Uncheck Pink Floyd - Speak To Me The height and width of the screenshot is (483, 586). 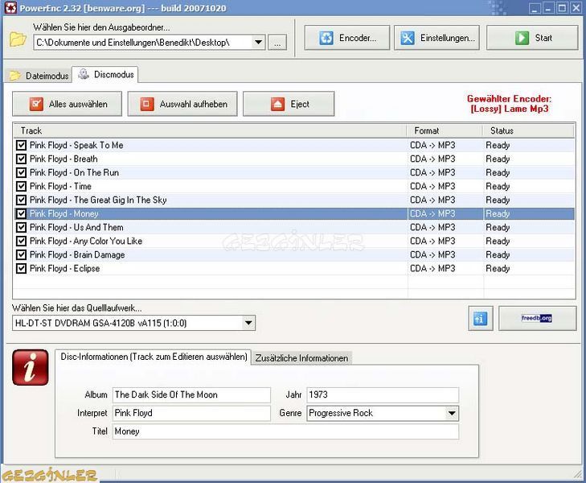22,145
